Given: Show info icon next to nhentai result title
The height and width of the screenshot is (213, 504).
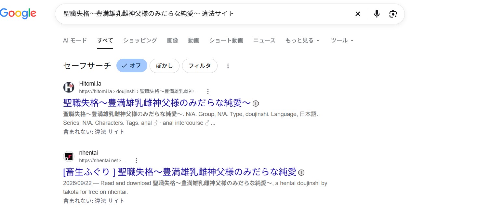Looking at the screenshot, I should point(301,172).
